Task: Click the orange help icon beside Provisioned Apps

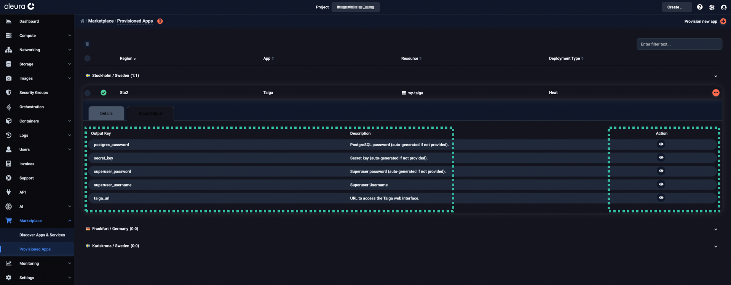Action: [160, 21]
